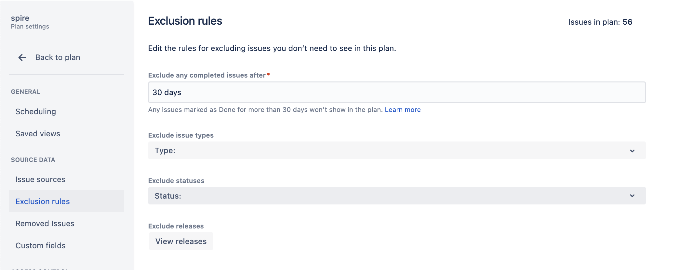This screenshot has width=692, height=270.
Task: Click the 30 days input field
Action: (397, 92)
